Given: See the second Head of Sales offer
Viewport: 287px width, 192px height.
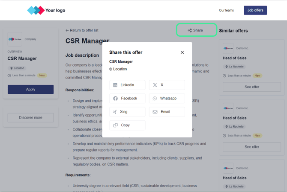Looking at the screenshot, I should pyautogui.click(x=252, y=147).
